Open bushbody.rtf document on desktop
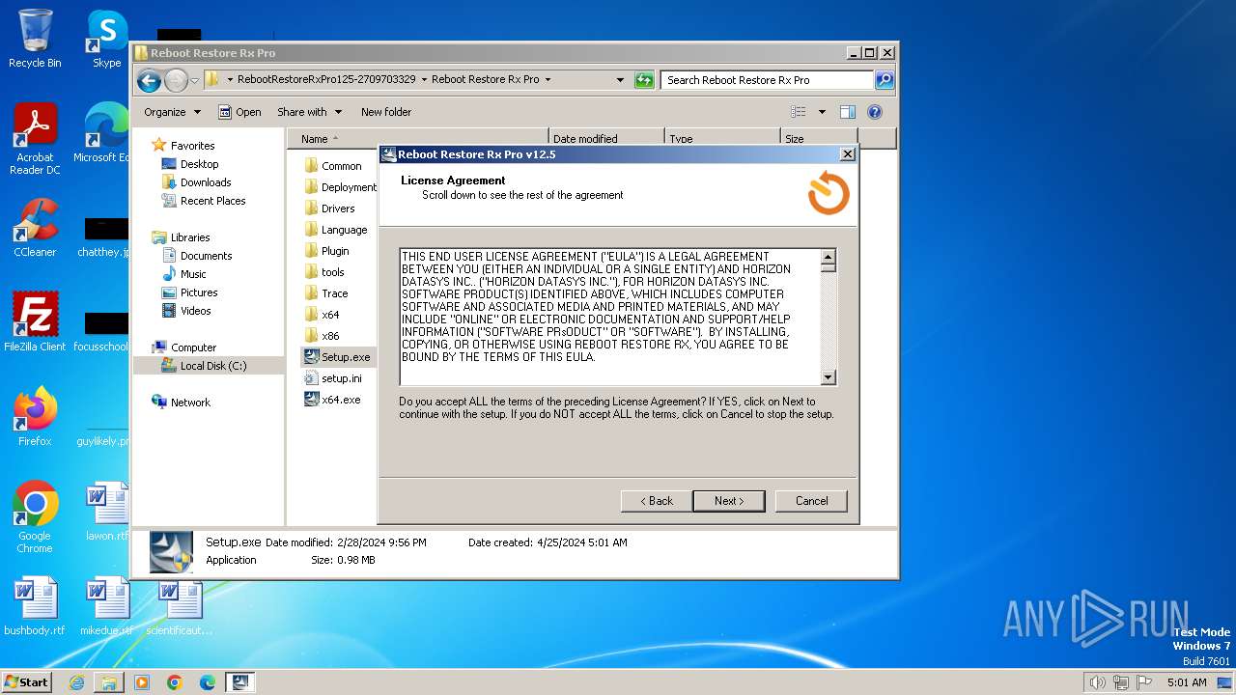 35,606
